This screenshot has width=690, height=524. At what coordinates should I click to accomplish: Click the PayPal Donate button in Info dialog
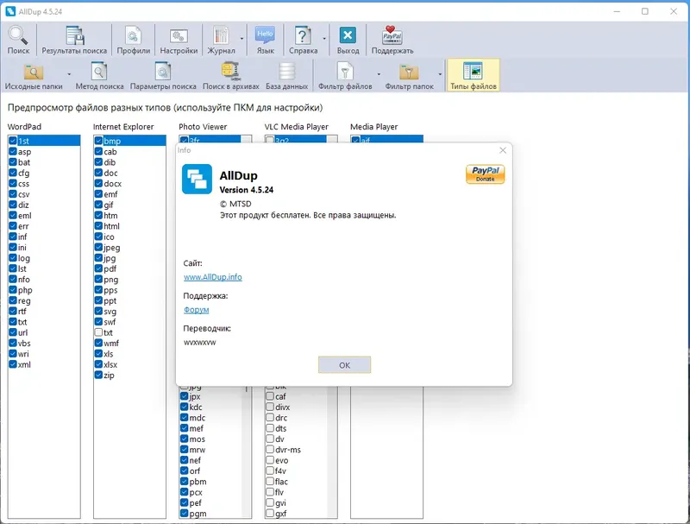[x=485, y=174]
